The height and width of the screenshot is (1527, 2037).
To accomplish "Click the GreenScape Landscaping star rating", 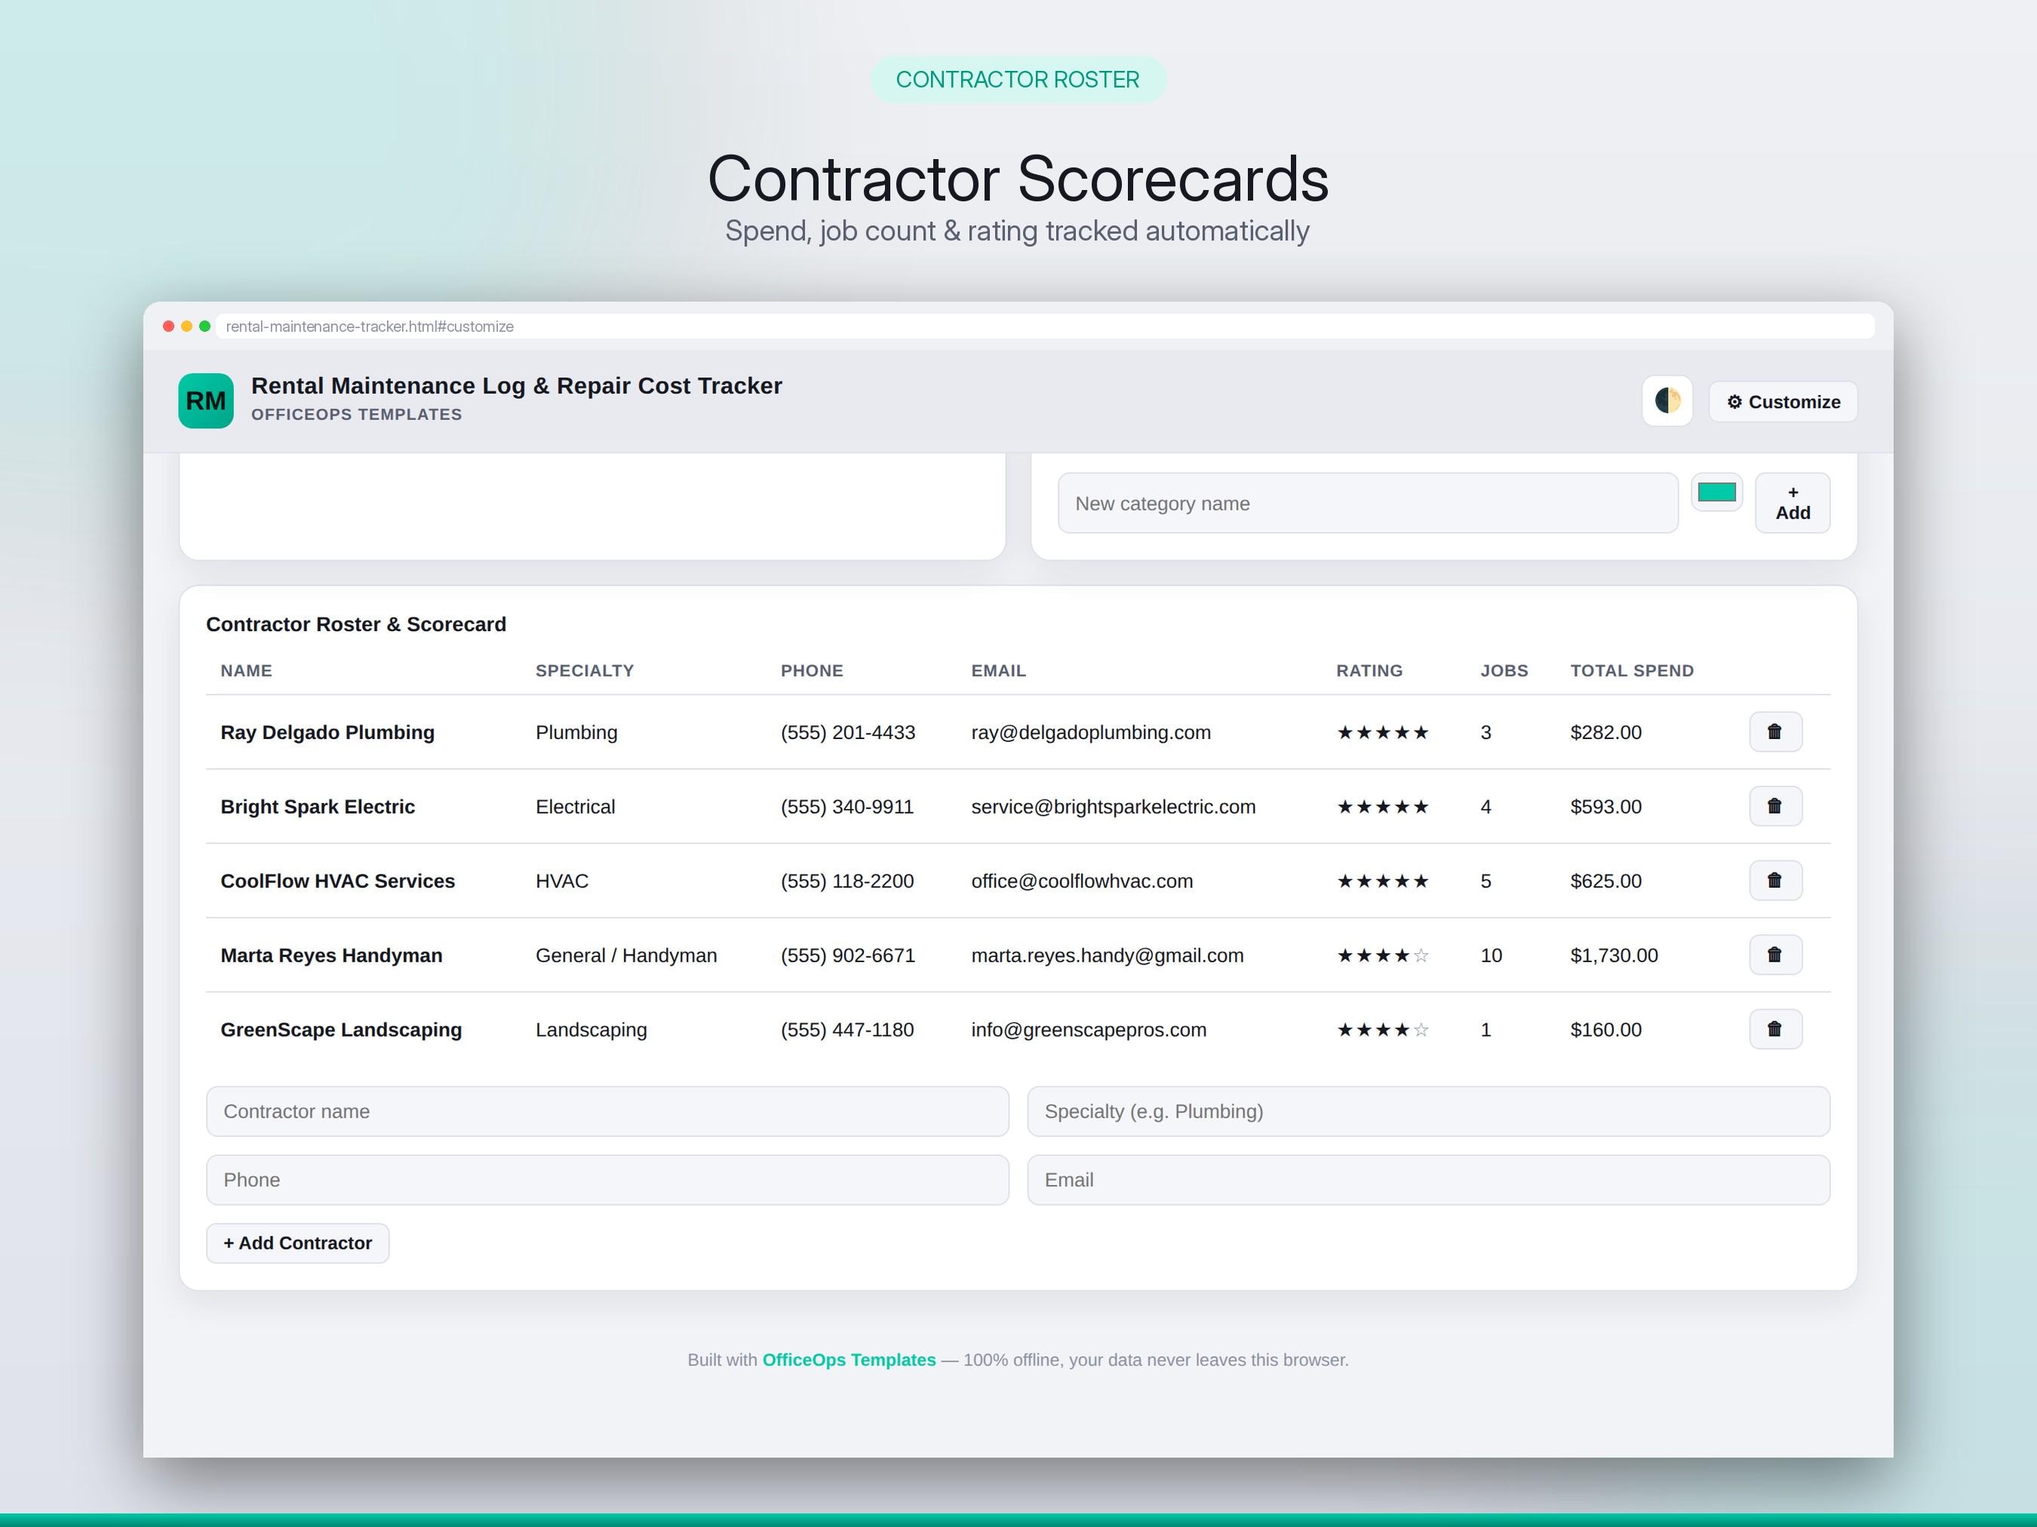I will tap(1382, 1029).
